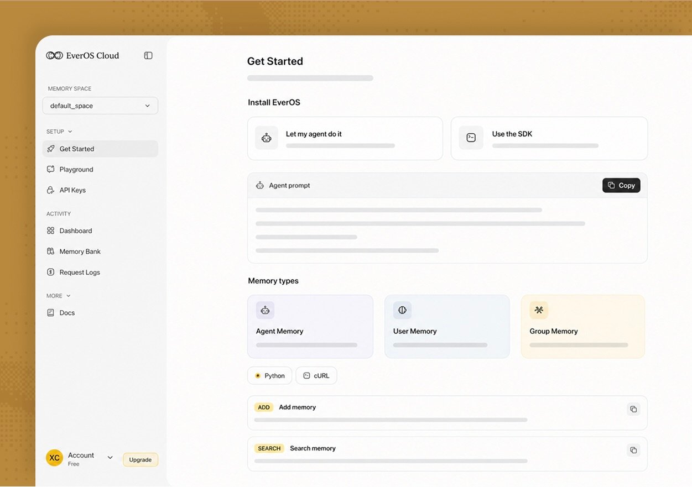Click the Docs book icon
This screenshot has width=692, height=487.
pos(51,313)
